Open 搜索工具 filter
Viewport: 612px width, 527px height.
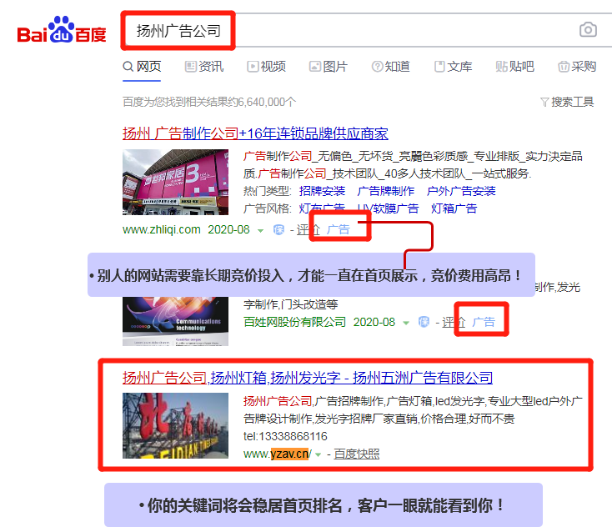(567, 102)
